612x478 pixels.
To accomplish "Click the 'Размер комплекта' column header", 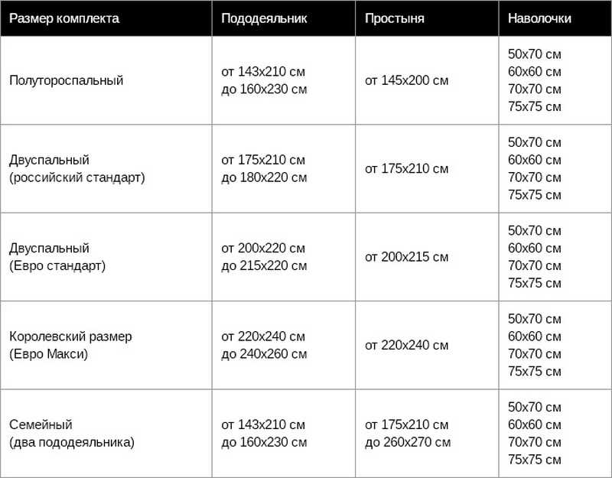I will [64, 18].
